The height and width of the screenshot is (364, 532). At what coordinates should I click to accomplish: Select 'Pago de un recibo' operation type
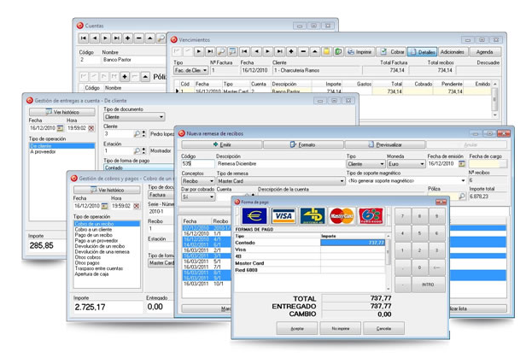pyautogui.click(x=92, y=235)
